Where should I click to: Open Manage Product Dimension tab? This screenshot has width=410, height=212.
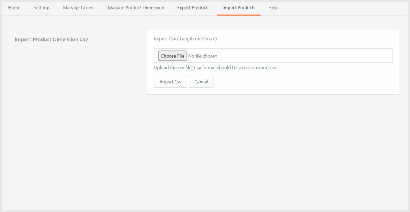[x=136, y=8]
